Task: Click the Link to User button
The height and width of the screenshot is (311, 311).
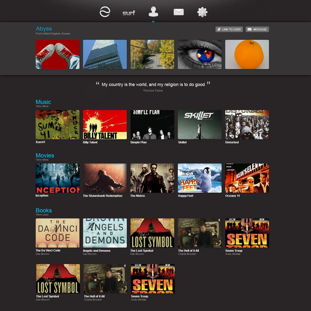Action: (229, 29)
